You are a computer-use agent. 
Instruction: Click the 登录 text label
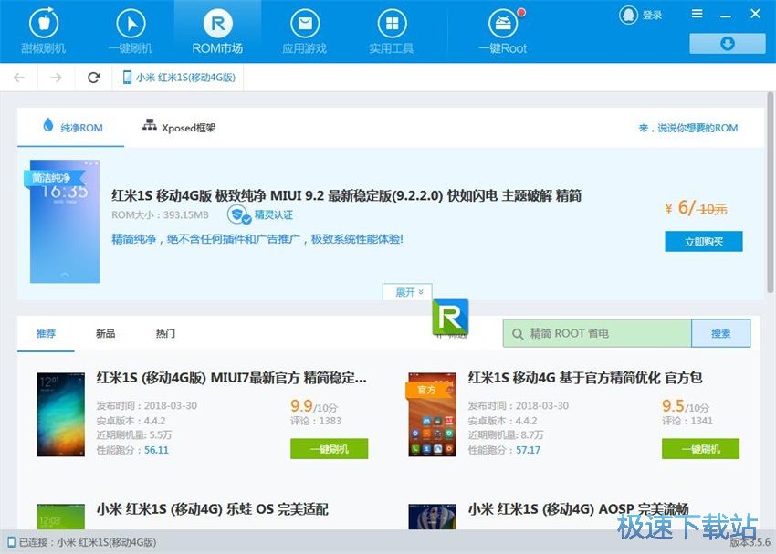tap(652, 16)
